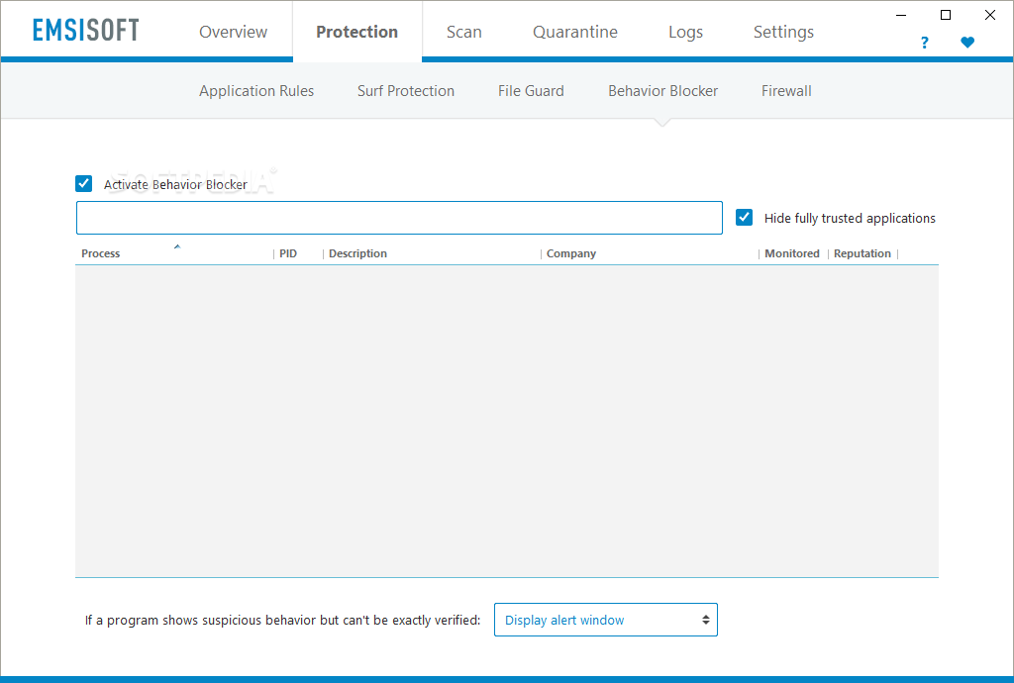Image resolution: width=1014 pixels, height=683 pixels.
Task: Focus the process search input field
Action: click(x=399, y=218)
